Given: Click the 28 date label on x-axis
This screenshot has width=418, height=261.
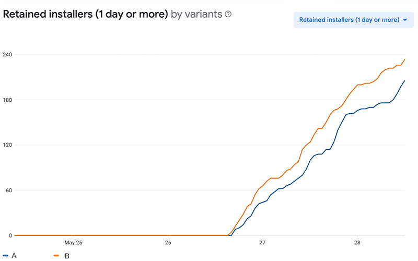Looking at the screenshot, I should [x=356, y=243].
